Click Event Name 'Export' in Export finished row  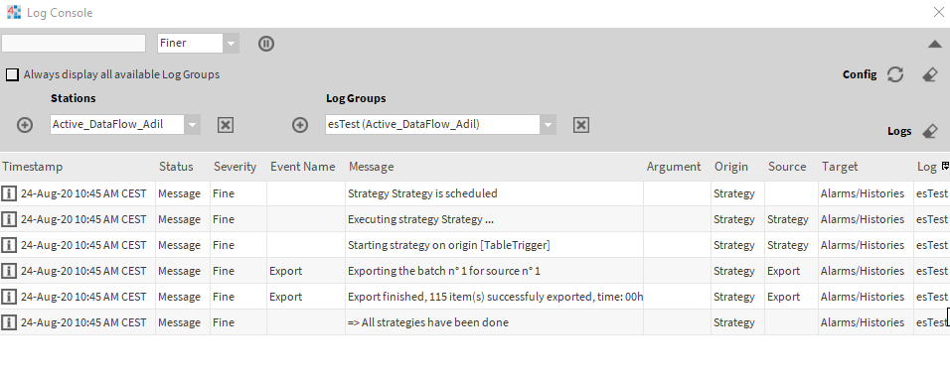[285, 297]
